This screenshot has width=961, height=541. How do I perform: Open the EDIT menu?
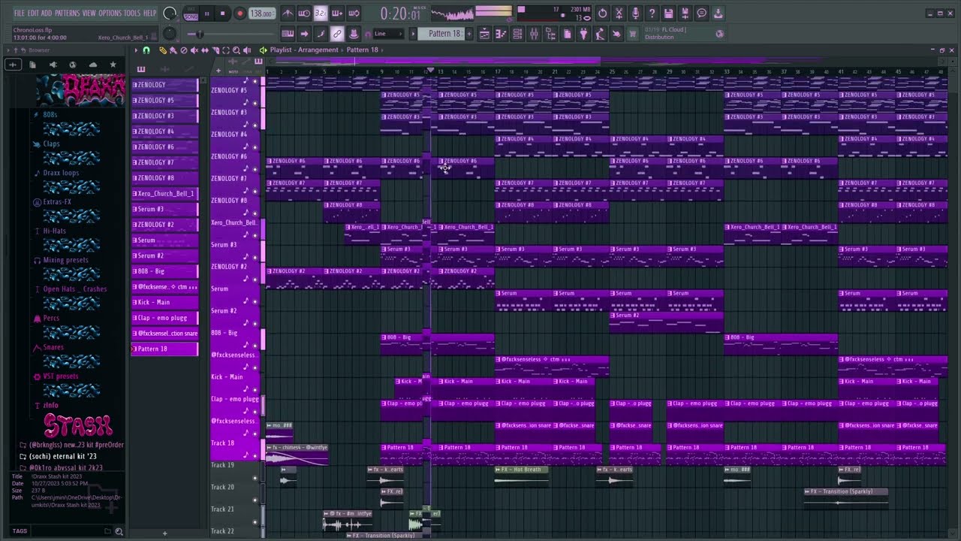pos(33,14)
